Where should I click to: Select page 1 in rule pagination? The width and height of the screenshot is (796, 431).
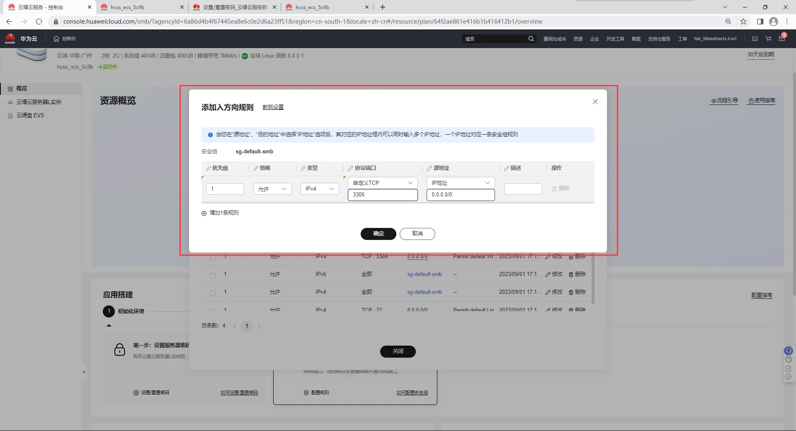pos(247,326)
